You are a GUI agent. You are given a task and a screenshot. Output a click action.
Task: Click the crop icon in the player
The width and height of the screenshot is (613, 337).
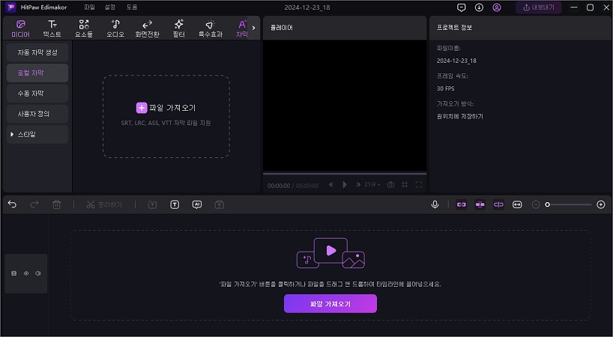[x=405, y=185]
